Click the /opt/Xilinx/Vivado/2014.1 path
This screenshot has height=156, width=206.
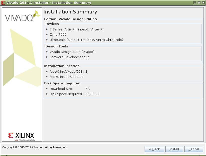[68, 72]
